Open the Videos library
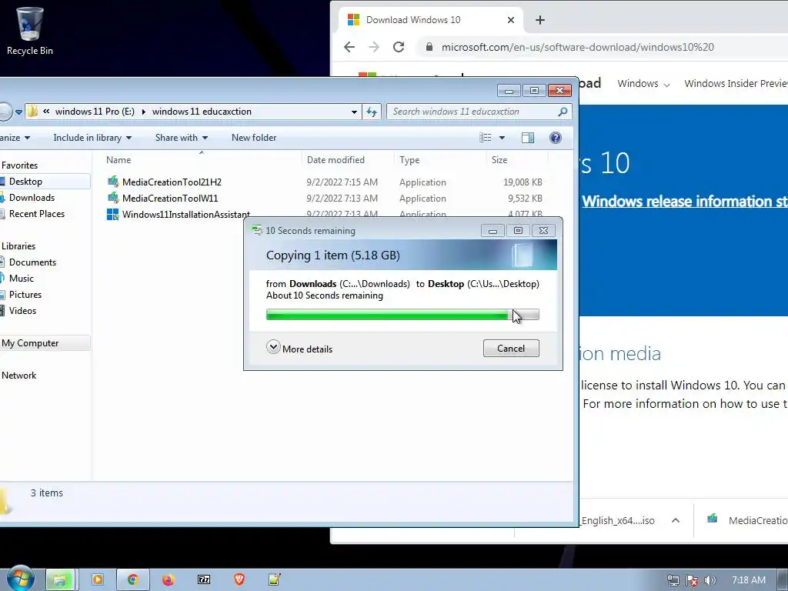 pos(22,311)
